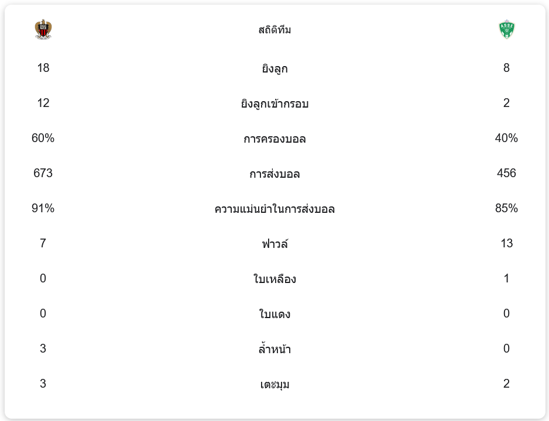Select the 40% possession value
549x421 pixels.
coord(506,138)
